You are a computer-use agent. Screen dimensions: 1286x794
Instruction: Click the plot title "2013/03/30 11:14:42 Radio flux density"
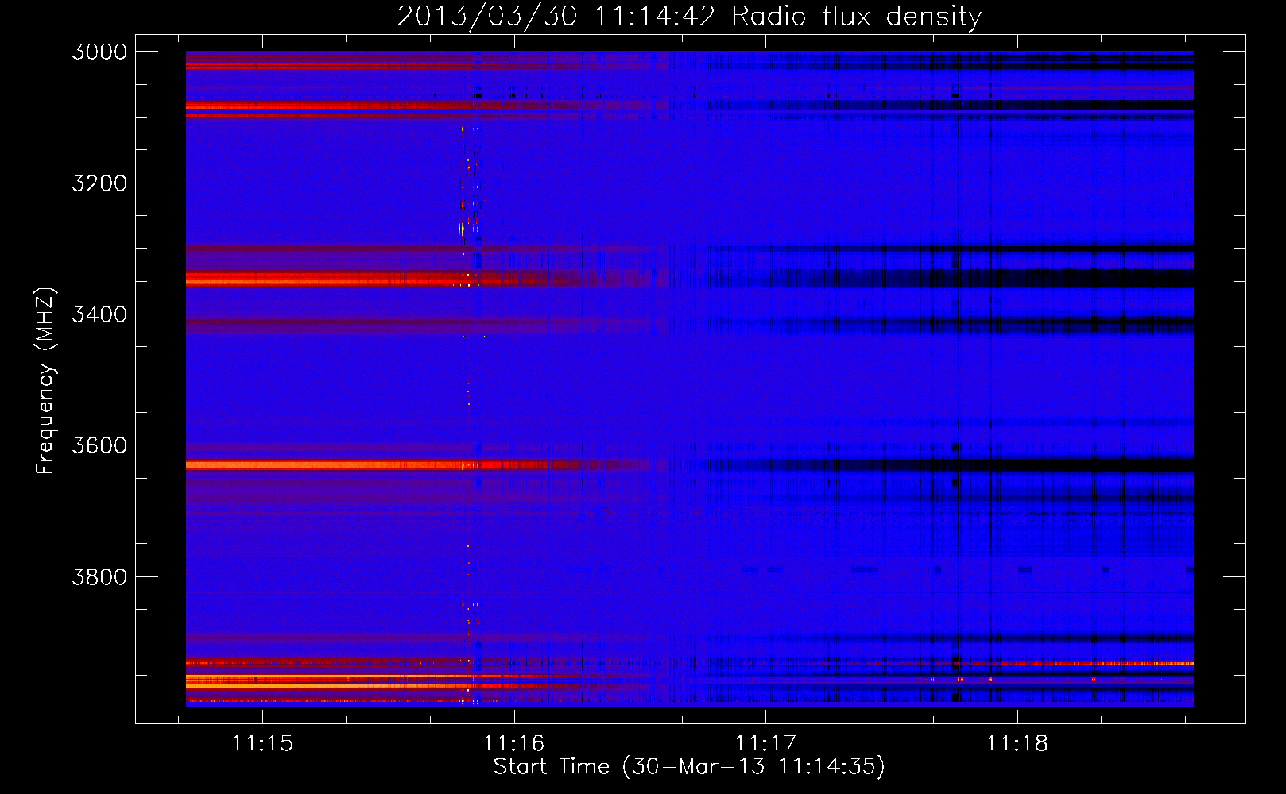click(689, 16)
